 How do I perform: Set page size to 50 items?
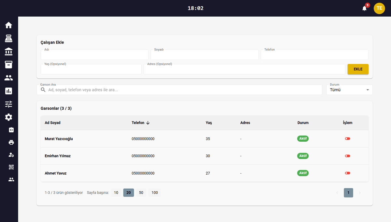coord(141,193)
